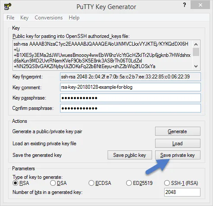Click the public key scrollbar down arrow
This screenshot has height=206, width=213.
tap(196, 66)
